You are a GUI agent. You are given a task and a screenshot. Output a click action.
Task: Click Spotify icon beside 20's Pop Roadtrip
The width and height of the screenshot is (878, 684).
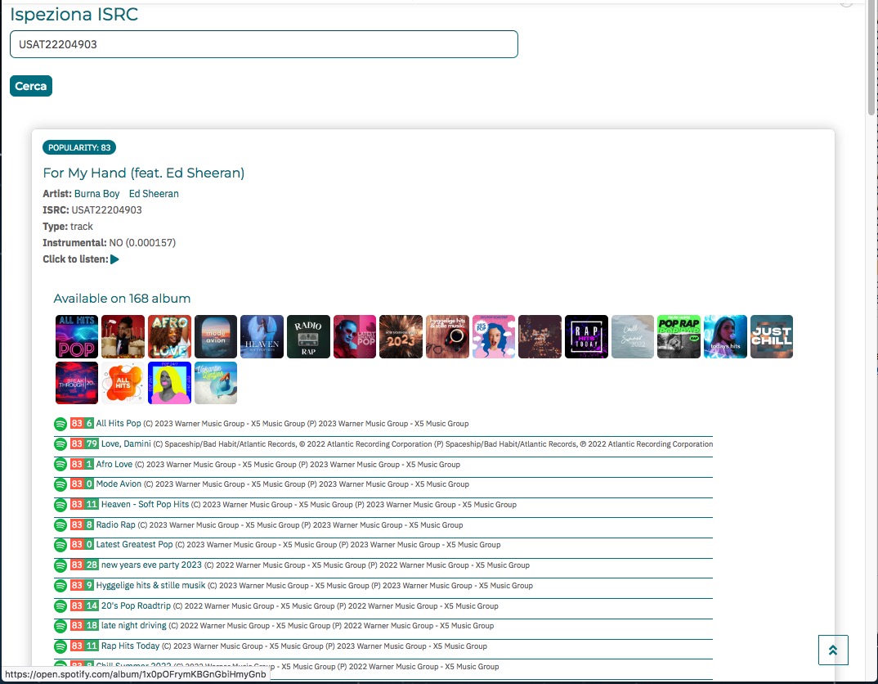(60, 606)
